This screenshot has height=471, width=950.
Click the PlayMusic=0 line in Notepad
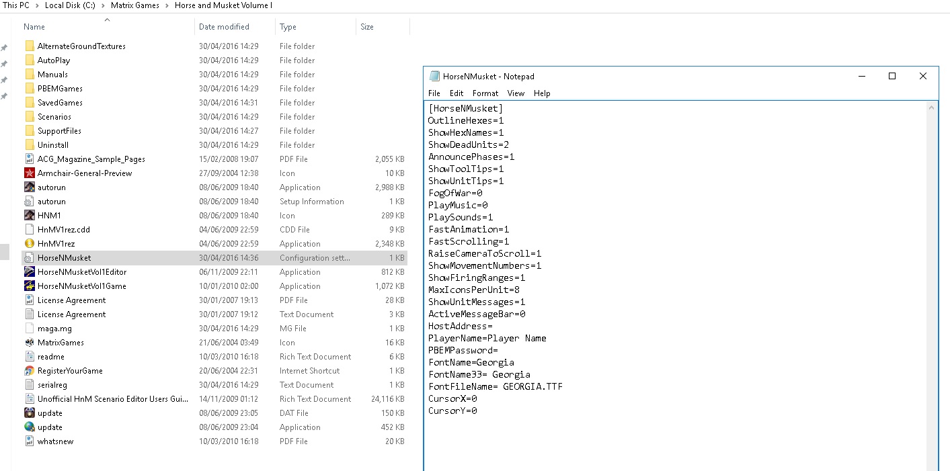pos(458,206)
